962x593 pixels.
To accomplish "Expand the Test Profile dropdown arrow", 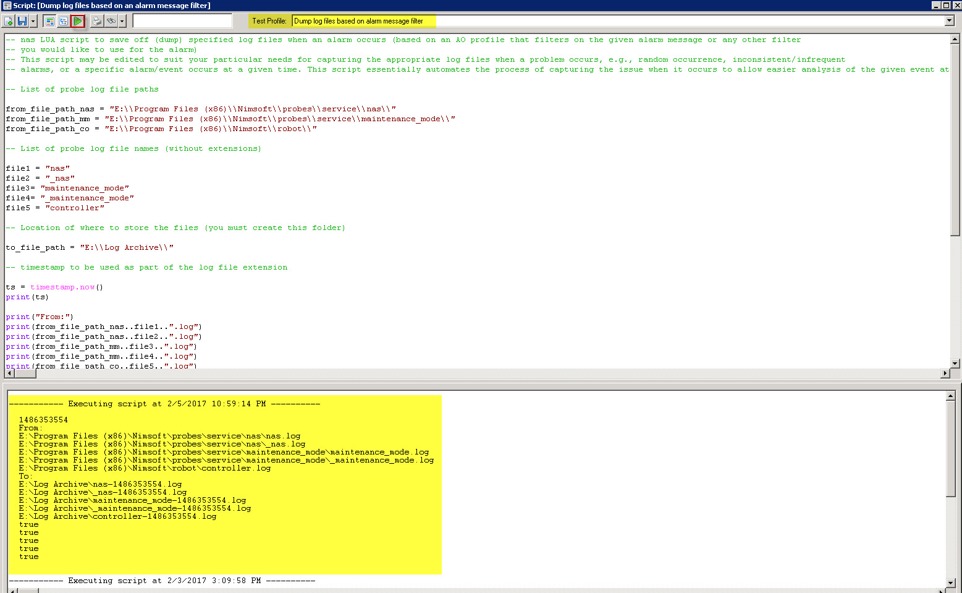I will [949, 21].
